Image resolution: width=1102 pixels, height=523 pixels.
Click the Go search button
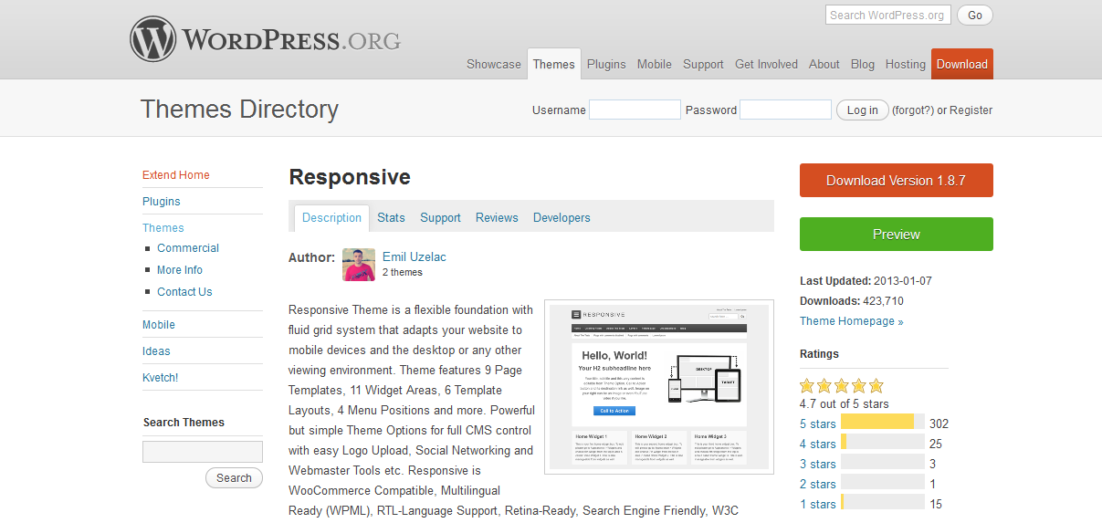975,15
